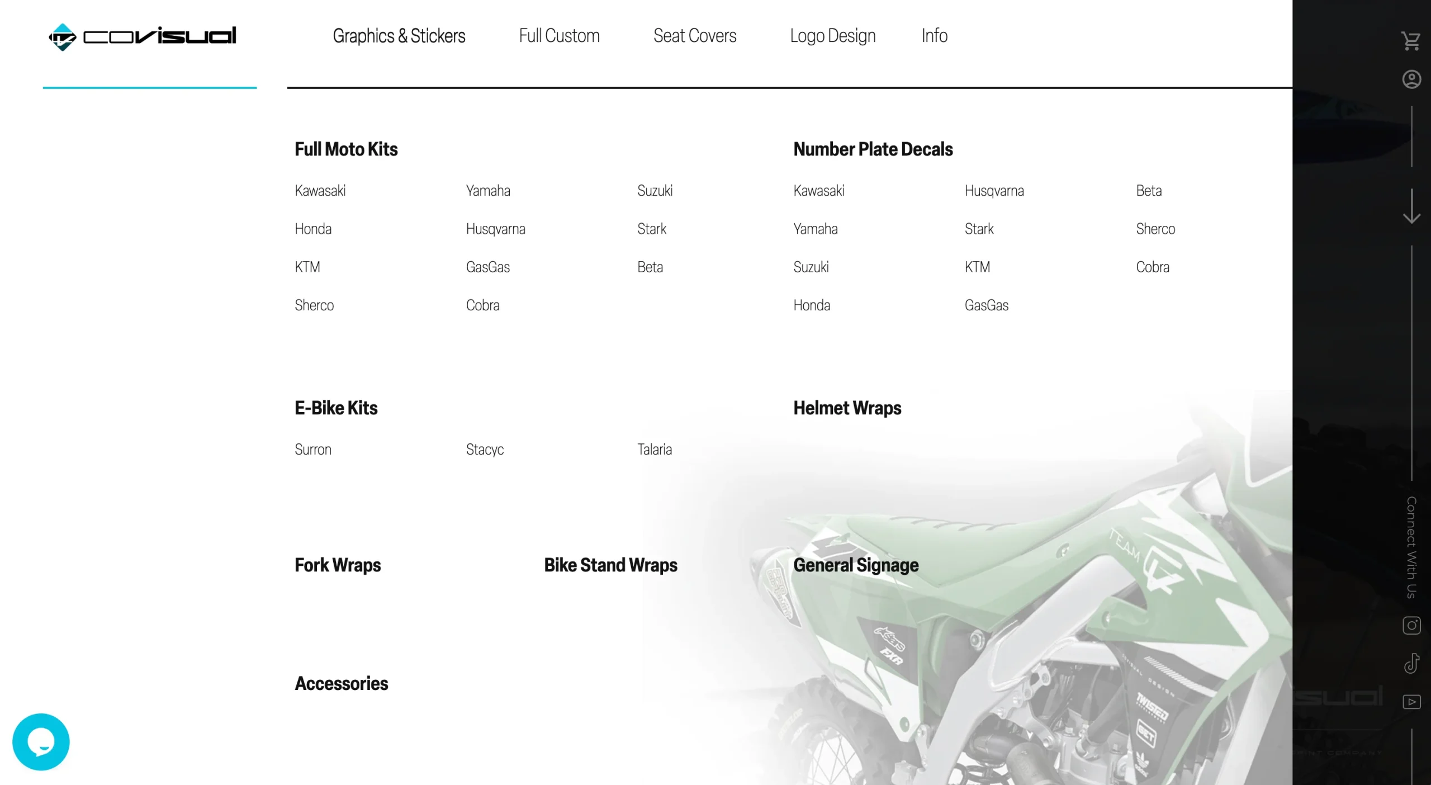The width and height of the screenshot is (1431, 785).
Task: Select KTM under Full Moto Kits
Action: click(x=307, y=267)
